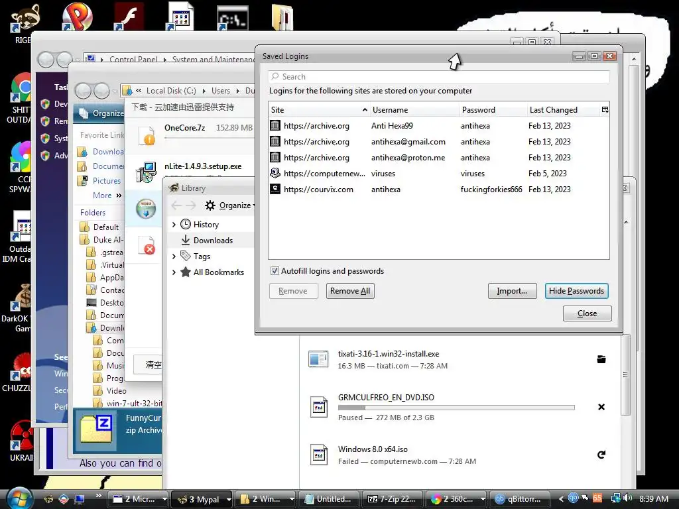Click the volume icon in system tray
The width and height of the screenshot is (679, 509).
coord(629,498)
